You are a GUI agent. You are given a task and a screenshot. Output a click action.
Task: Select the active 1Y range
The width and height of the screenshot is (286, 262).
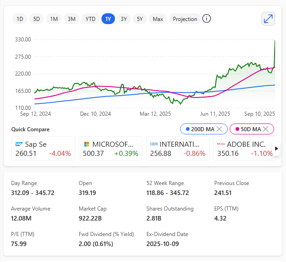click(108, 19)
